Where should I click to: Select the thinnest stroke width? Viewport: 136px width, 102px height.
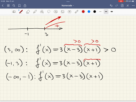click(100, 12)
